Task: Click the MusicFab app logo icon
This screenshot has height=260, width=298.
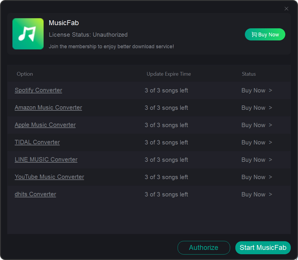Action: [x=28, y=34]
